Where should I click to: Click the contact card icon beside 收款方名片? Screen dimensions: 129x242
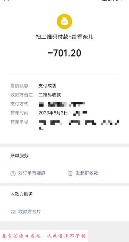(x=13, y=212)
